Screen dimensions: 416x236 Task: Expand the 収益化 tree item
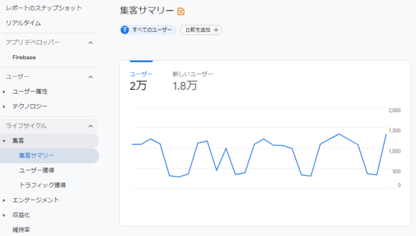tap(4, 215)
